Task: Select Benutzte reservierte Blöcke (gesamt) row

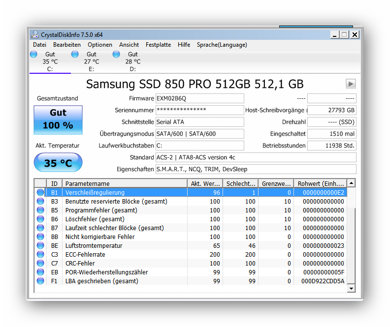Action: (x=191, y=202)
